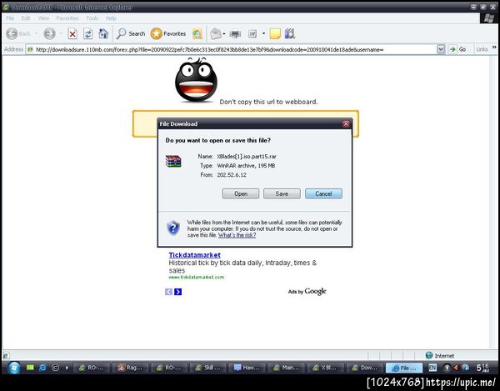
Task: Open the Tools menu
Action: pos(92,18)
